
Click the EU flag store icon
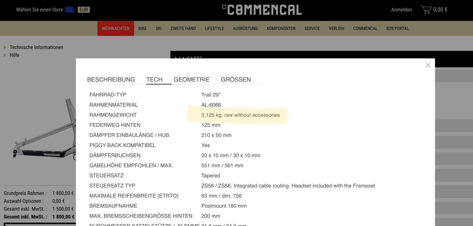click(69, 10)
